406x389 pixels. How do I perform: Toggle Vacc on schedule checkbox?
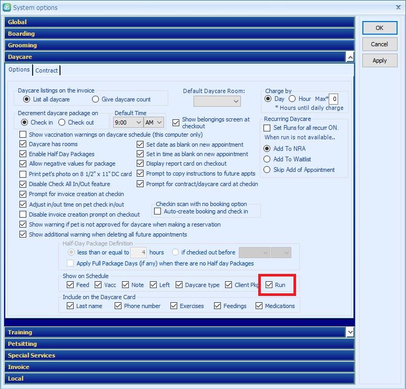coord(98,285)
